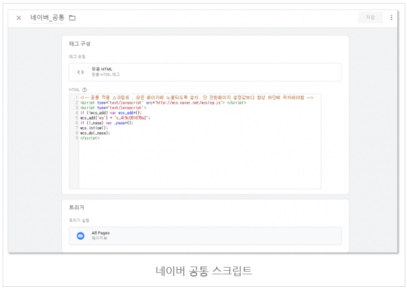Click the 트리거 실행 label

coord(79,220)
